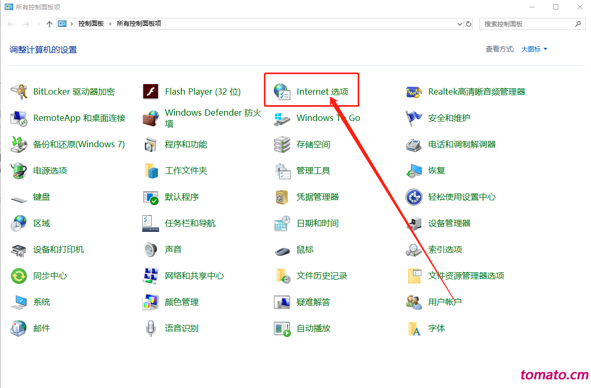
Task: Click the 邮件 mail icon
Action: [x=19, y=329]
